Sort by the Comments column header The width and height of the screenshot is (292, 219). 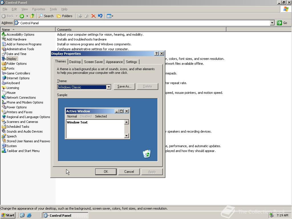point(141,30)
